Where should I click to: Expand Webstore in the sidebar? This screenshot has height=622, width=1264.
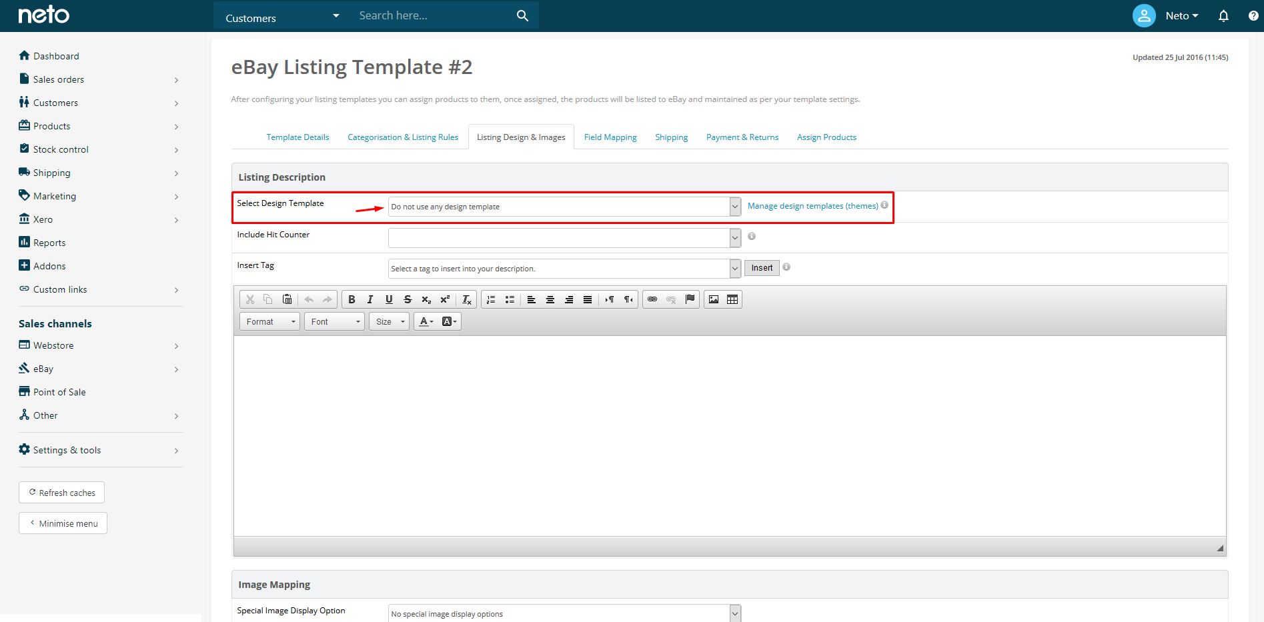pyautogui.click(x=100, y=345)
